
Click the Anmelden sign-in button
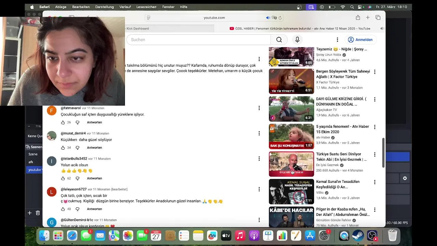pyautogui.click(x=360, y=40)
